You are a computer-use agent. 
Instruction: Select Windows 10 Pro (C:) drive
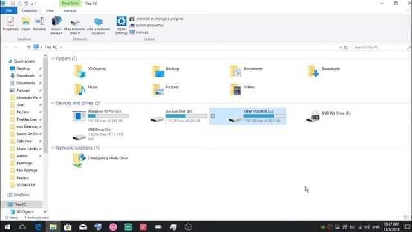[x=100, y=116]
